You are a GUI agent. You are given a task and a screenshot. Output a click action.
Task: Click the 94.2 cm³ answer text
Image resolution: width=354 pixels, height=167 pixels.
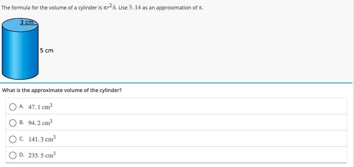pyautogui.click(x=40, y=123)
